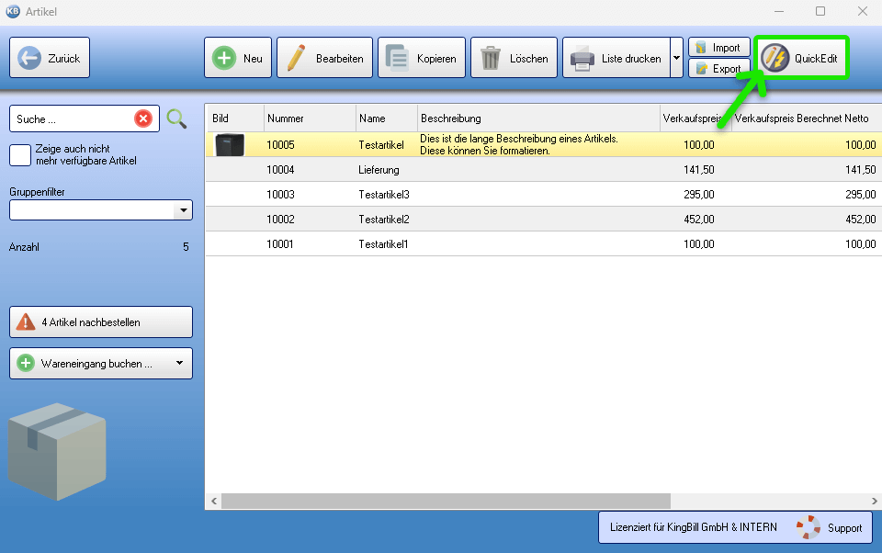Screen dimensions: 882x553
Task: Print list via Liste drucken
Action: coord(616,58)
